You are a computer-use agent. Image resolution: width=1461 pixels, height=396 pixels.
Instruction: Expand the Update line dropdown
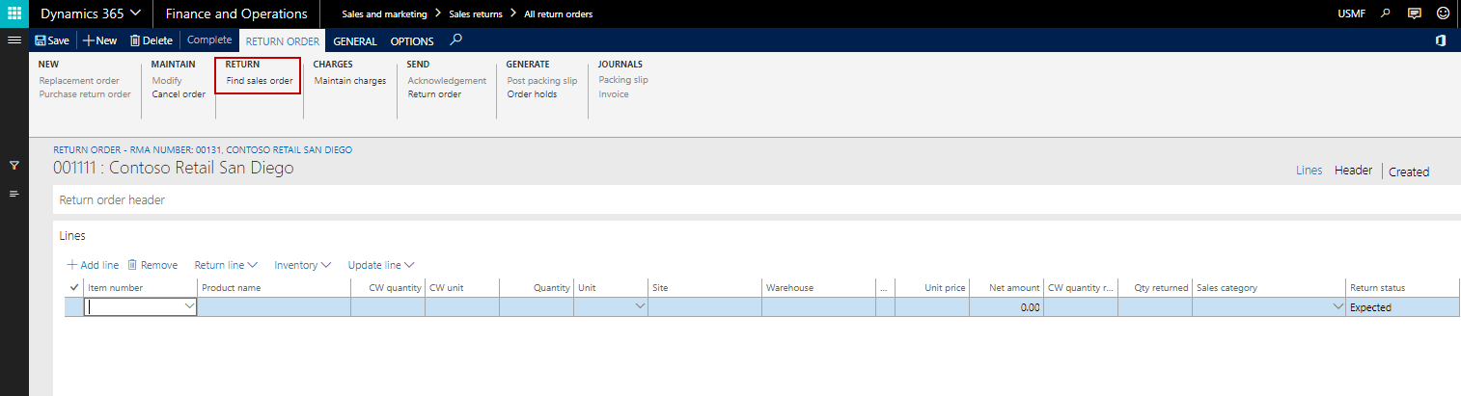coord(381,265)
